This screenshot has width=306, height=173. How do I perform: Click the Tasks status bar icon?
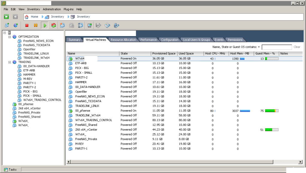click(6, 170)
